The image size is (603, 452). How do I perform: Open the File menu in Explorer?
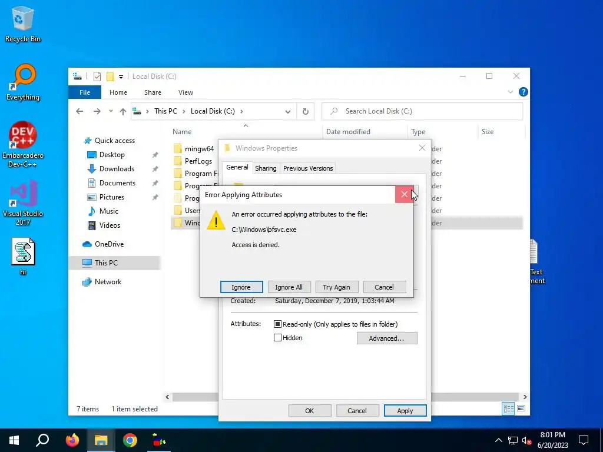pyautogui.click(x=85, y=92)
